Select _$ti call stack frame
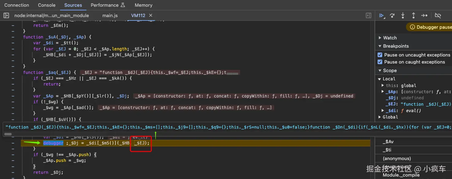Image resolution: width=452 pixels, height=179 pixels. tap(414, 150)
